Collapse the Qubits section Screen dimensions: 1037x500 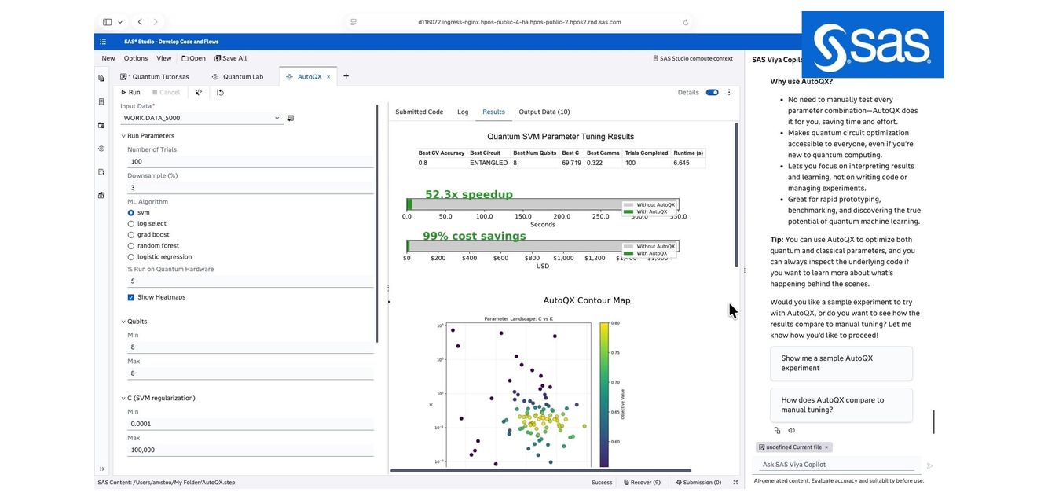(123, 322)
